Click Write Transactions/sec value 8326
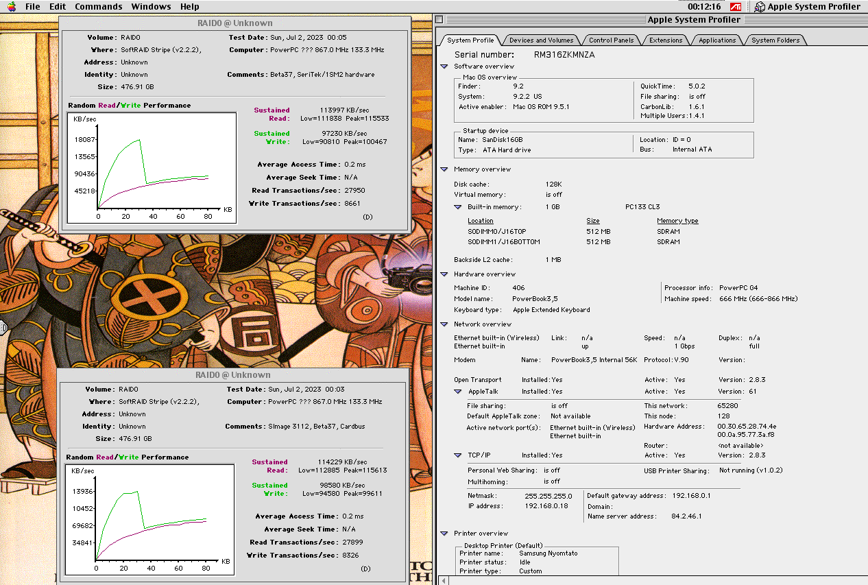 pyautogui.click(x=350, y=556)
